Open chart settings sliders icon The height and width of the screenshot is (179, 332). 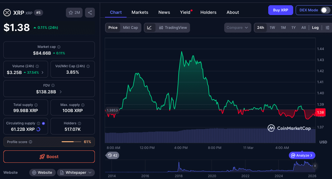(x=327, y=28)
